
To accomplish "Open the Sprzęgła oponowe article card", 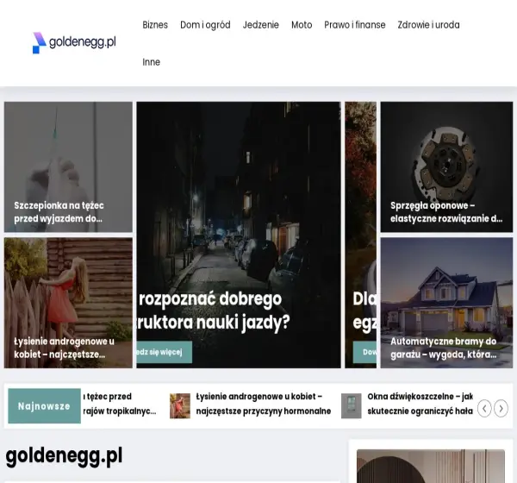I will click(446, 166).
